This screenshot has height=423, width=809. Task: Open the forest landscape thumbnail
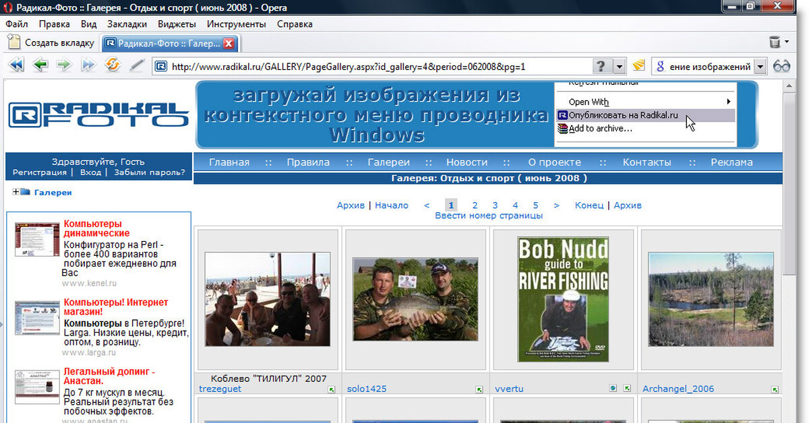[711, 299]
